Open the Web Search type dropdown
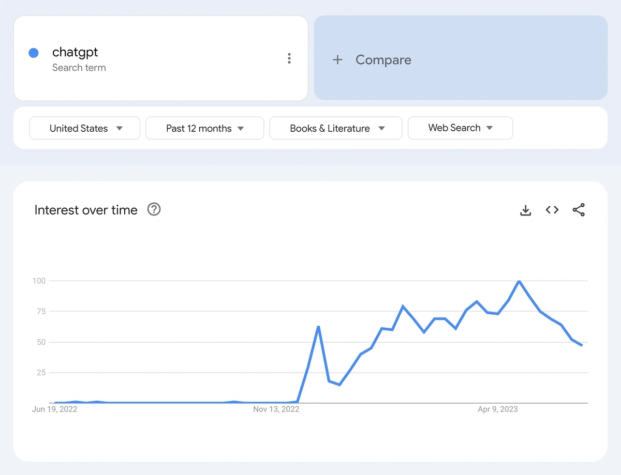 point(461,128)
